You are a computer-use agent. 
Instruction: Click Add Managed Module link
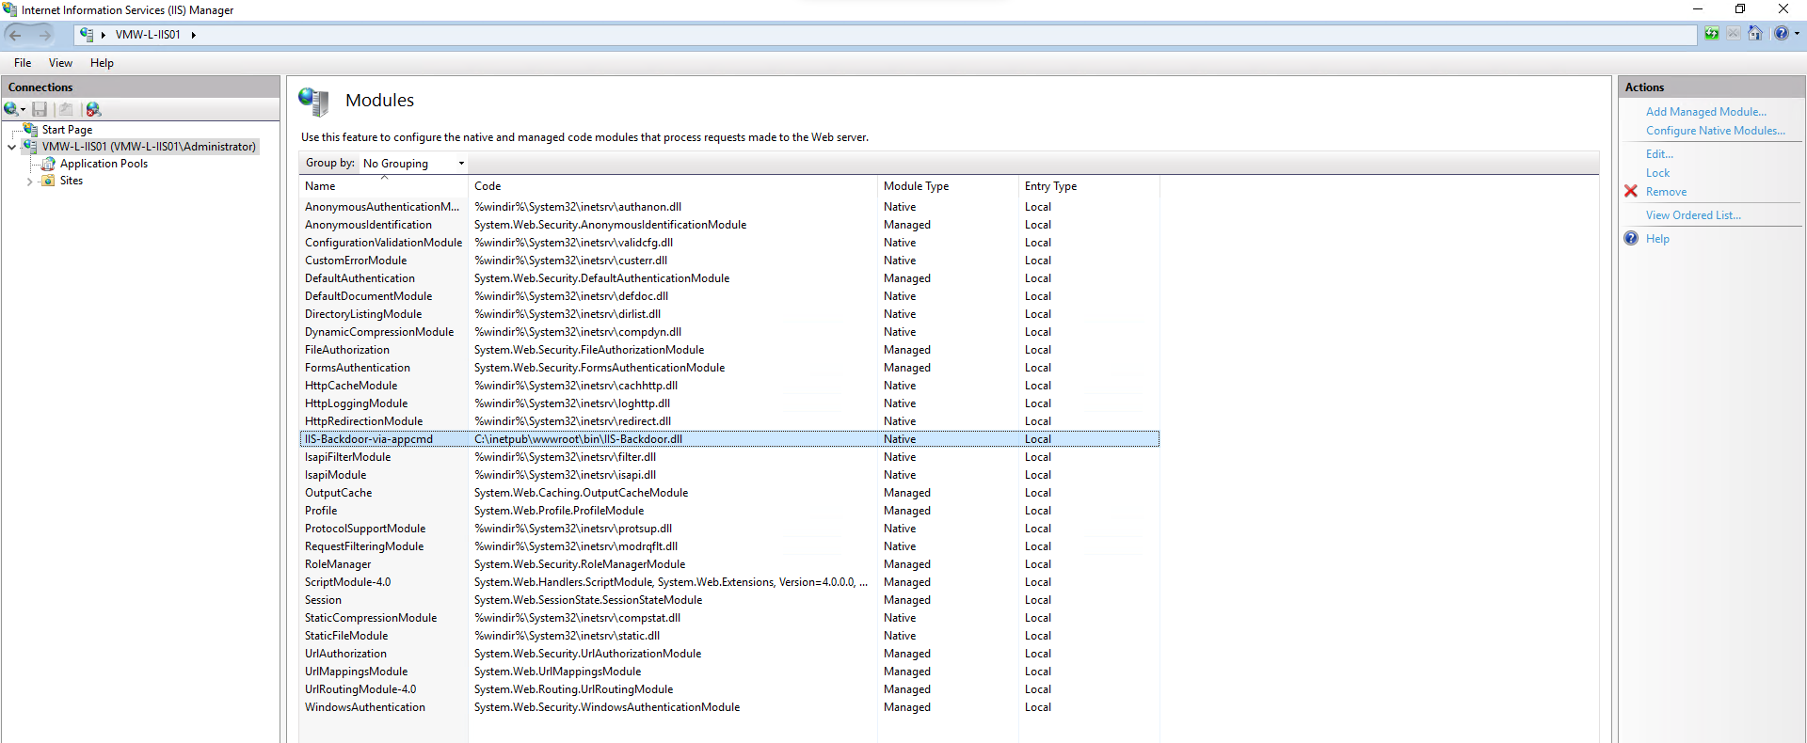1705,111
